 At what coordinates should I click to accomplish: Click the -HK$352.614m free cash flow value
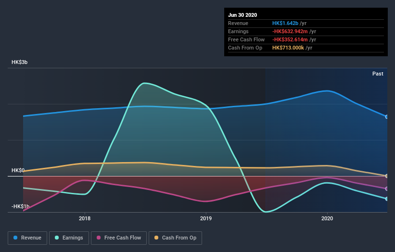point(290,39)
